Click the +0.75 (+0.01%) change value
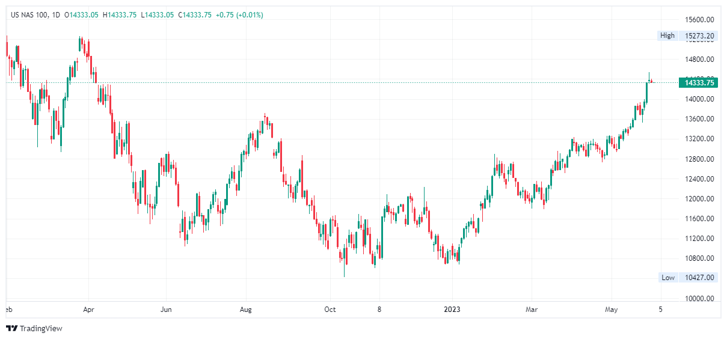Screen dimensions: 727x339 click(x=239, y=15)
